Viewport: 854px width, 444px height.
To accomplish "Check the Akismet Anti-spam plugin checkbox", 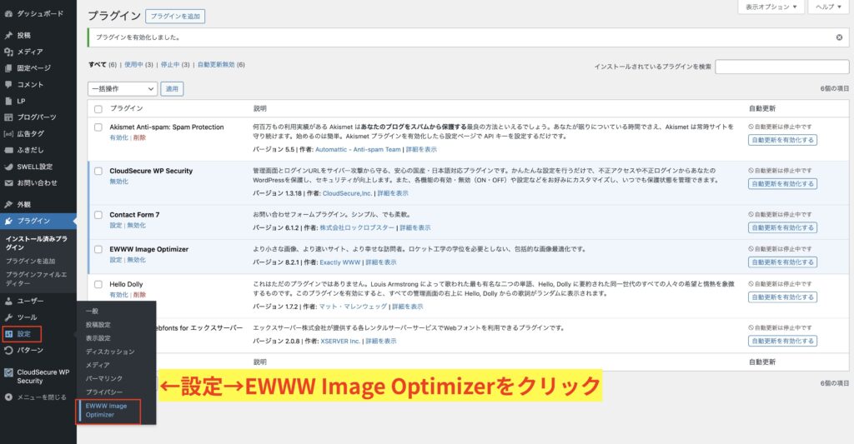I will click(98, 127).
